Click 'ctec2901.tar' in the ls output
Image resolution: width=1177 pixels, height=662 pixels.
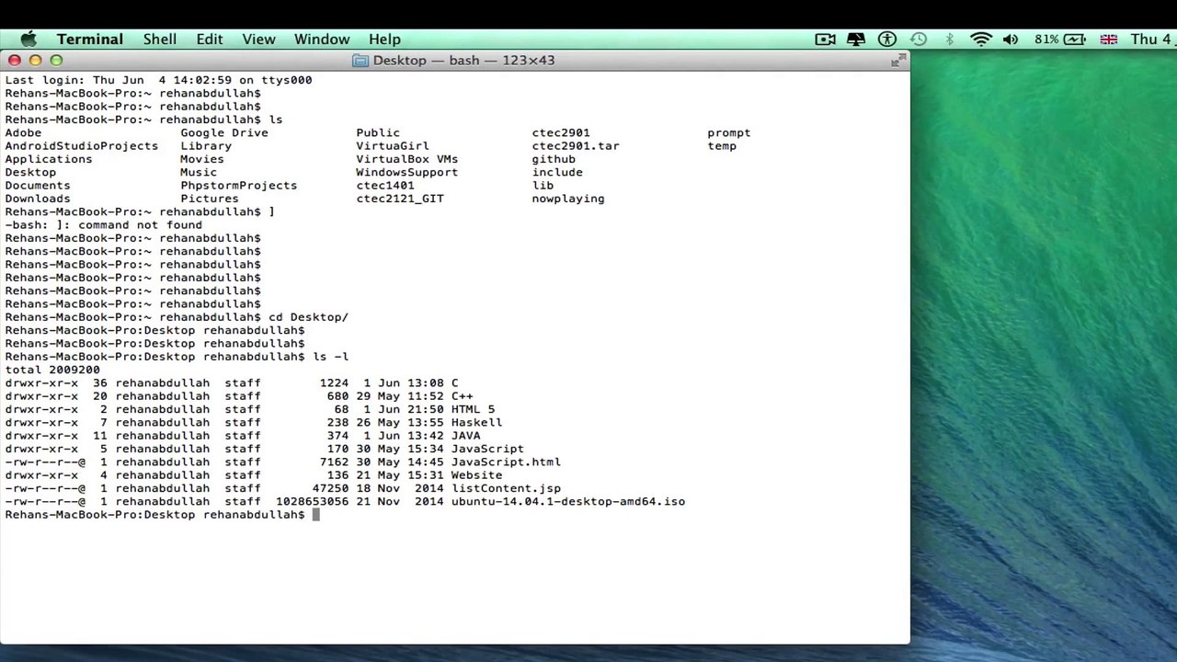coord(576,146)
